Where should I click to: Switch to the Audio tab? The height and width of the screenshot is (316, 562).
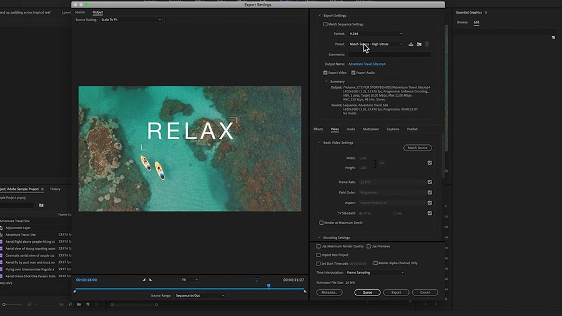pos(351,129)
